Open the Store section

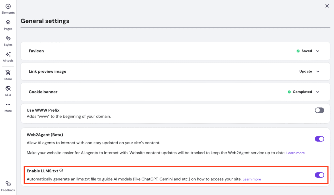(x=8, y=74)
